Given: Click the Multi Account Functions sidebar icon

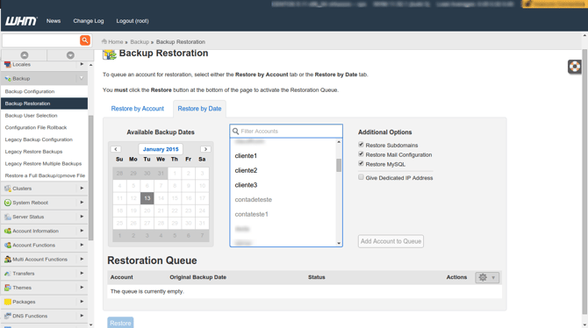Looking at the screenshot, I should (x=8, y=260).
